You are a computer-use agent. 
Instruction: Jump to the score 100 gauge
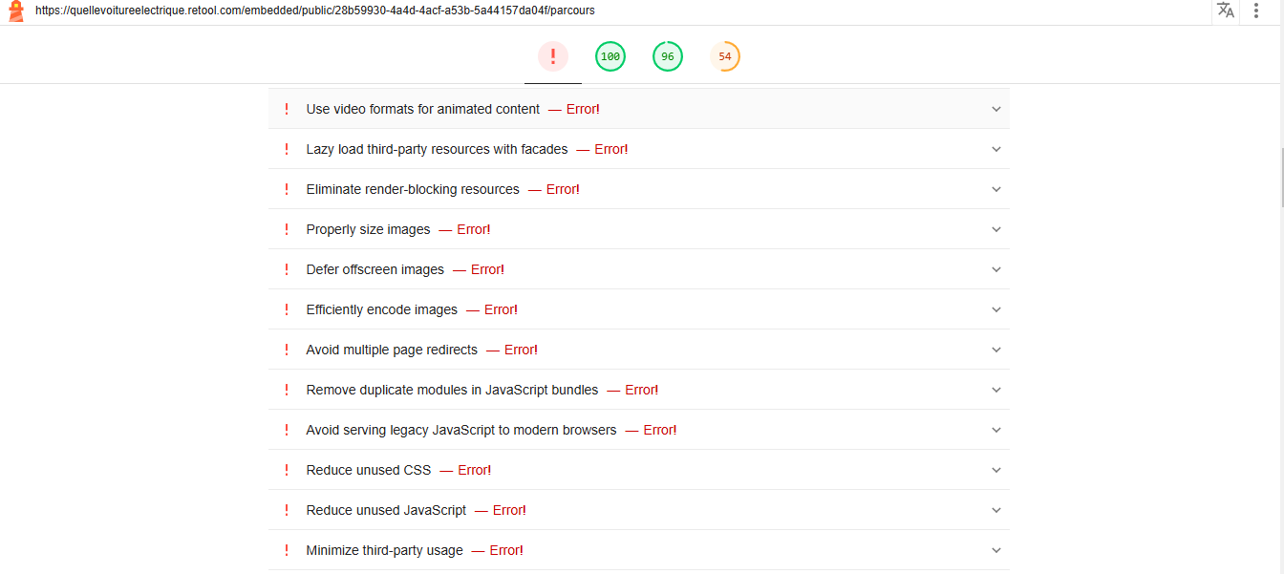pos(610,56)
